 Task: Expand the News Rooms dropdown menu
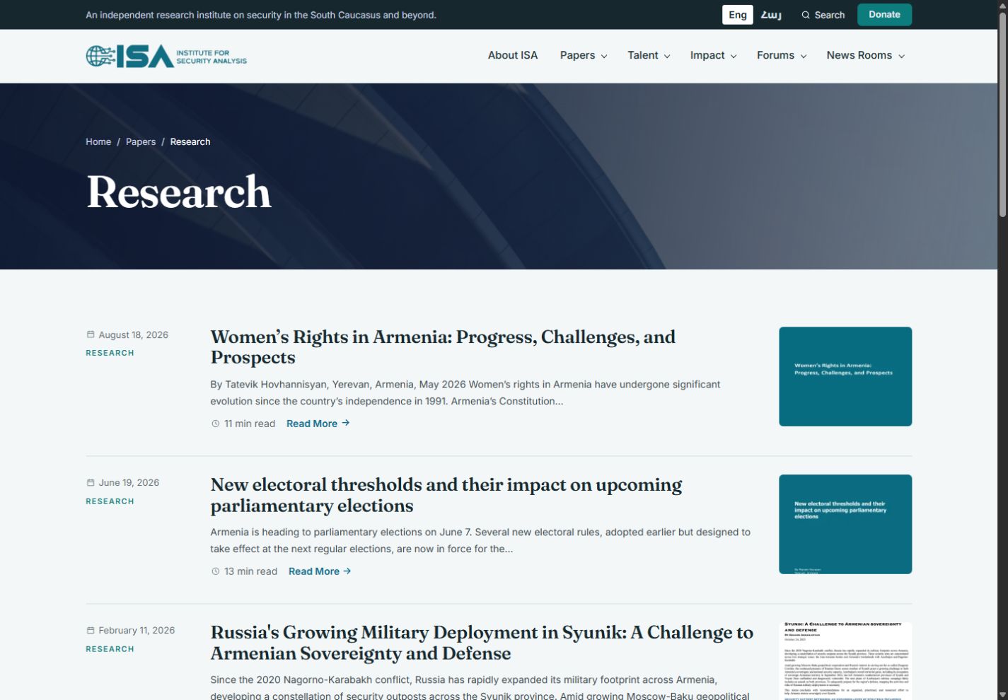click(x=866, y=55)
